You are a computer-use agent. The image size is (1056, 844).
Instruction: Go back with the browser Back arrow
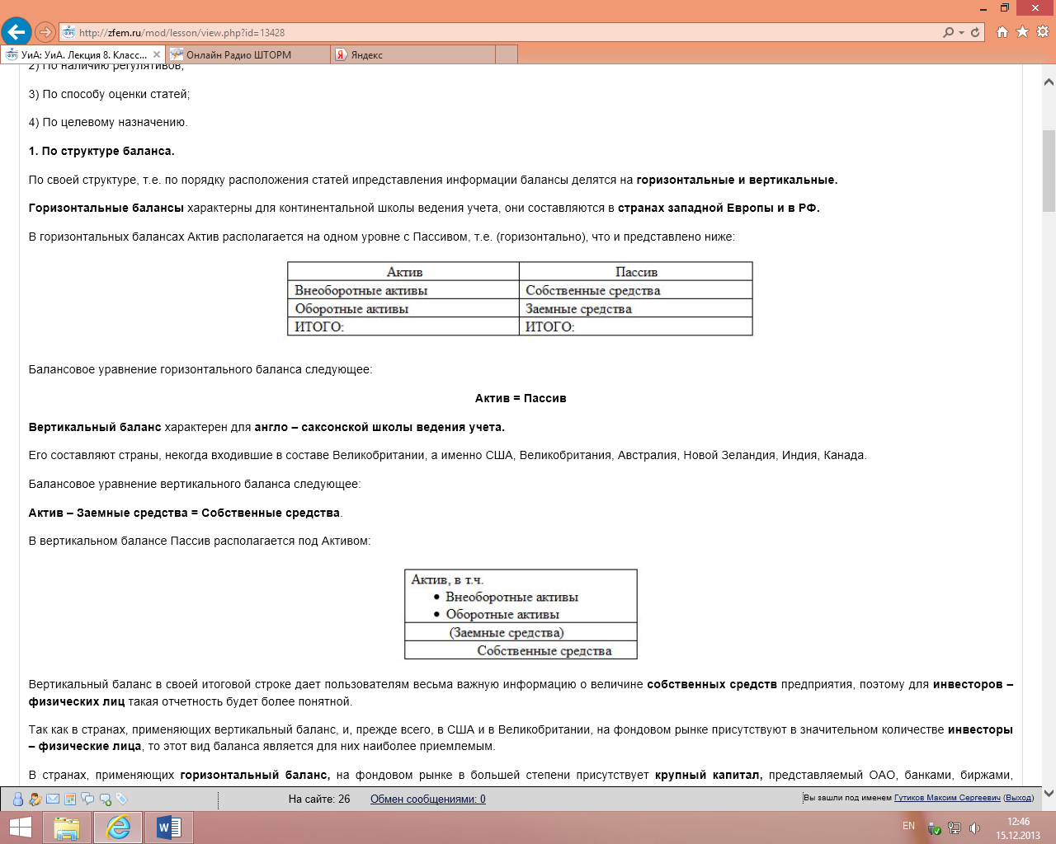click(x=16, y=32)
